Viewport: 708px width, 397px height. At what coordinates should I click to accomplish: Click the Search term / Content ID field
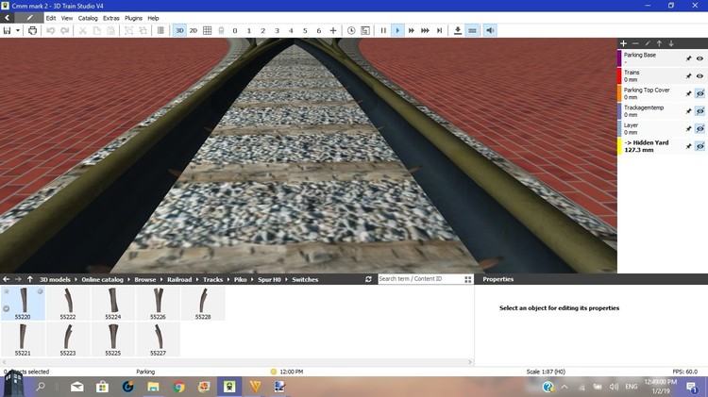coord(420,279)
